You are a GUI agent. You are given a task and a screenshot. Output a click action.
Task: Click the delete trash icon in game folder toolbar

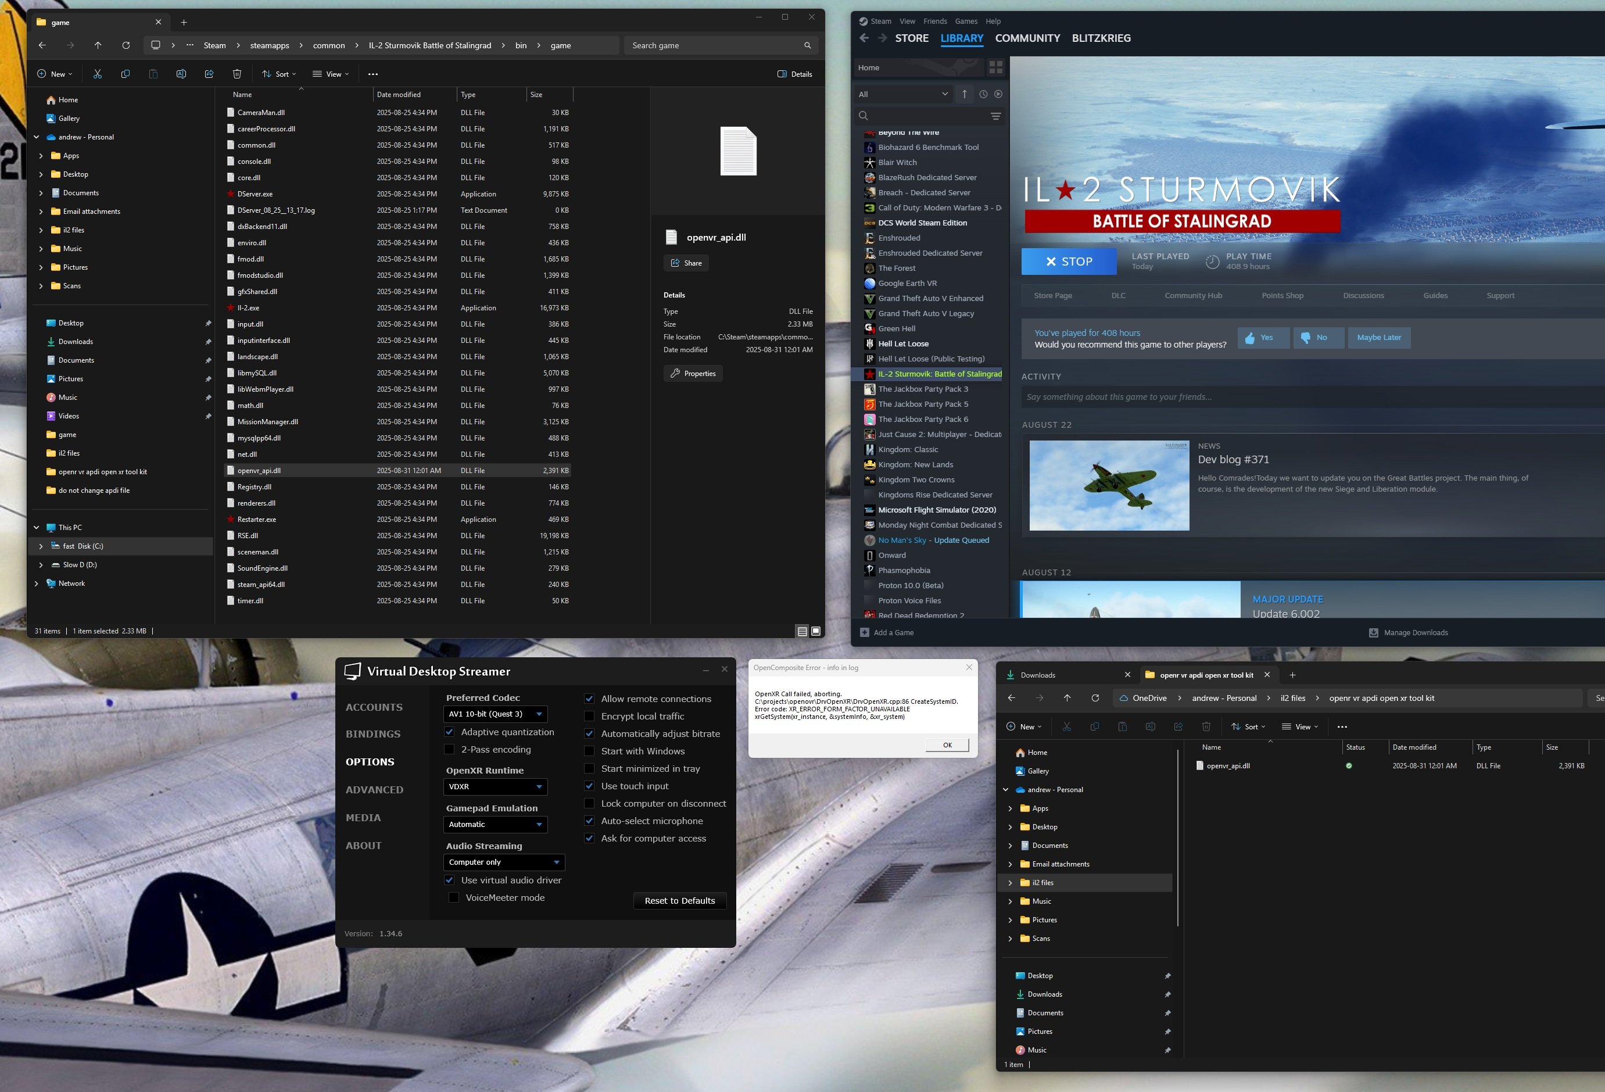[237, 74]
